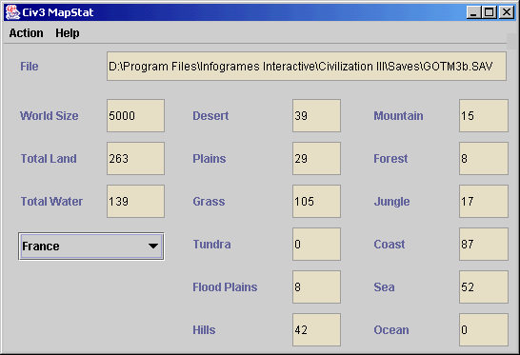
Task: Minimize the Civ3 MapStat window
Action: [473, 12]
